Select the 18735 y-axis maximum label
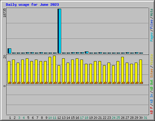Screen dimensions: 155x121 pyautogui.click(x=5, y=13)
